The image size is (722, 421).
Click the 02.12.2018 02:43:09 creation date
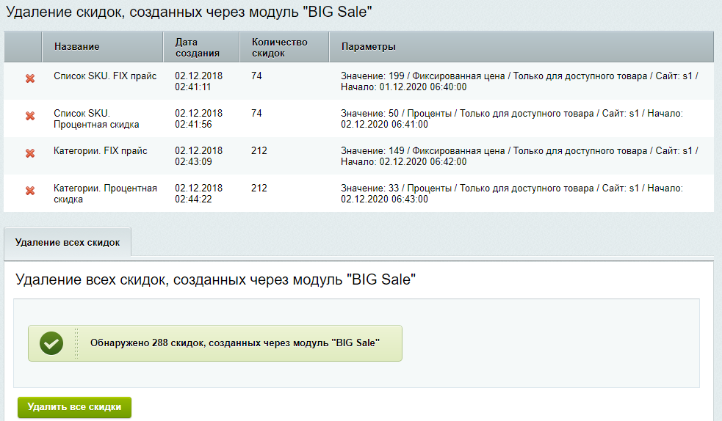198,156
